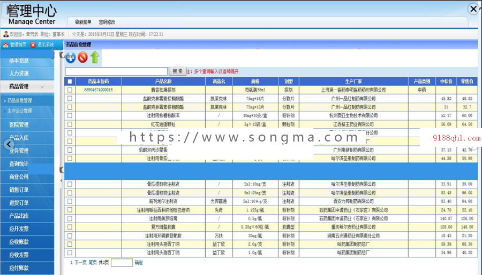Check the row for 麝香祛痛搽剂
This screenshot has height=275, width=482.
point(70,90)
